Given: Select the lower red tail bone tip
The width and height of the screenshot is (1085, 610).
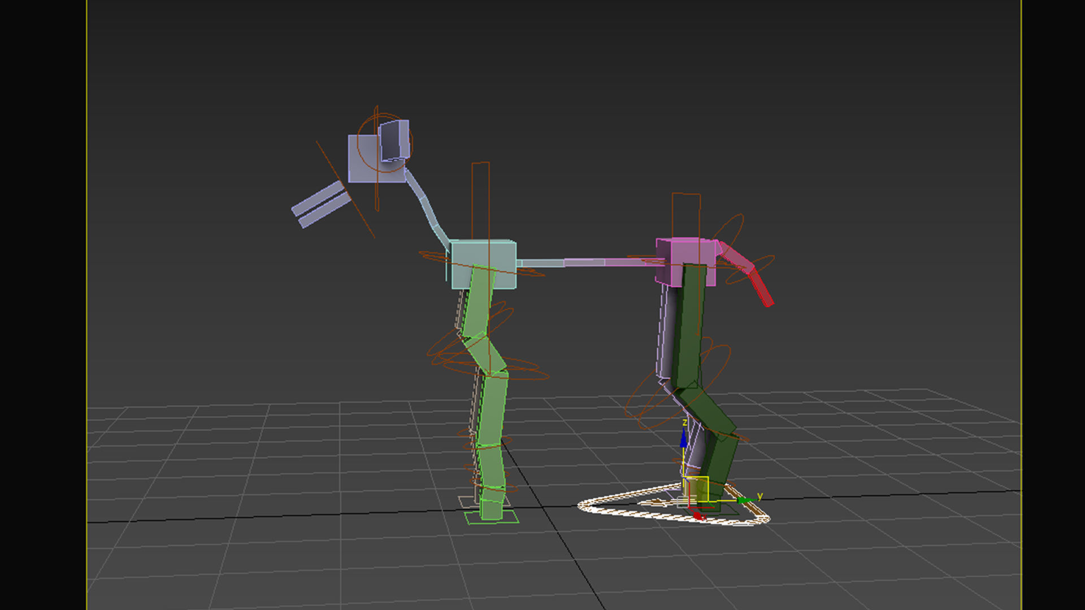Looking at the screenshot, I should tap(761, 288).
